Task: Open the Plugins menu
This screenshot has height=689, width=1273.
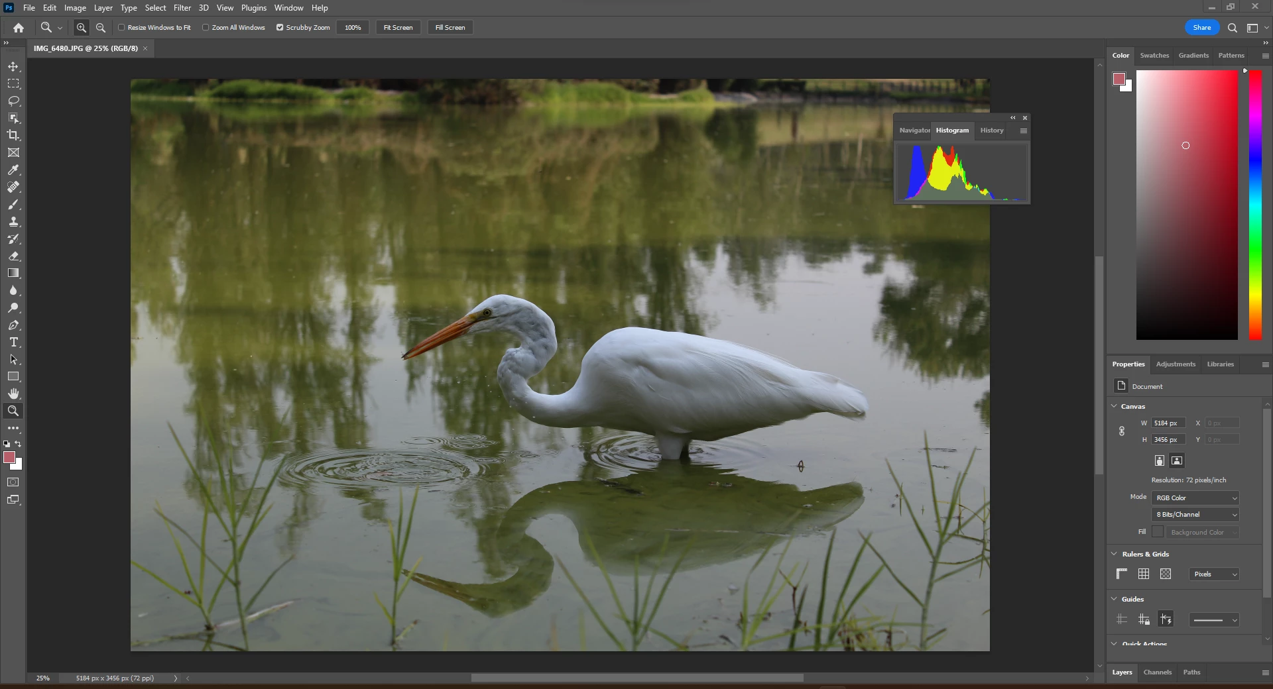Action: point(254,8)
